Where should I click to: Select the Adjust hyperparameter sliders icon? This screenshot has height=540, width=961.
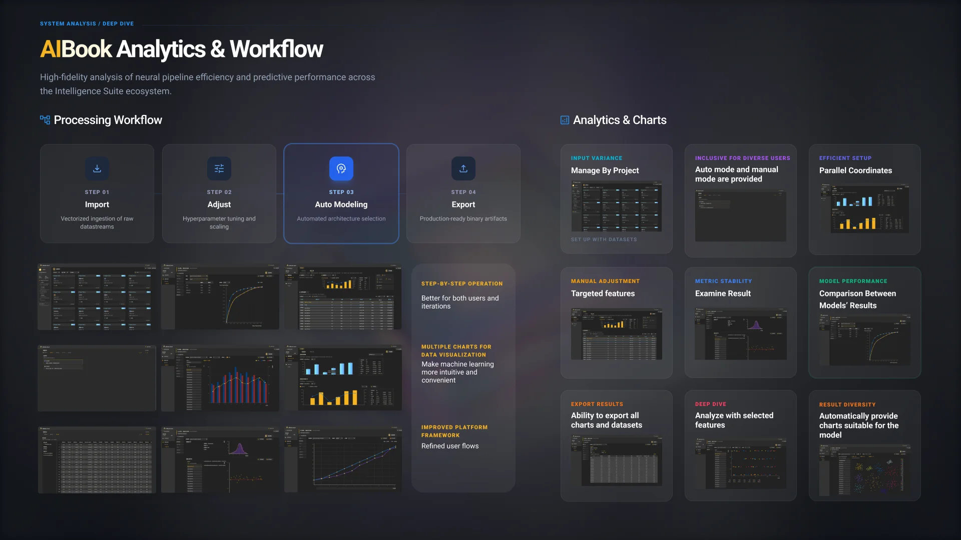point(219,168)
